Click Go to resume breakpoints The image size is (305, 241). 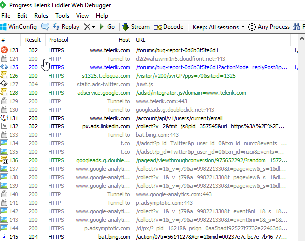107,27
